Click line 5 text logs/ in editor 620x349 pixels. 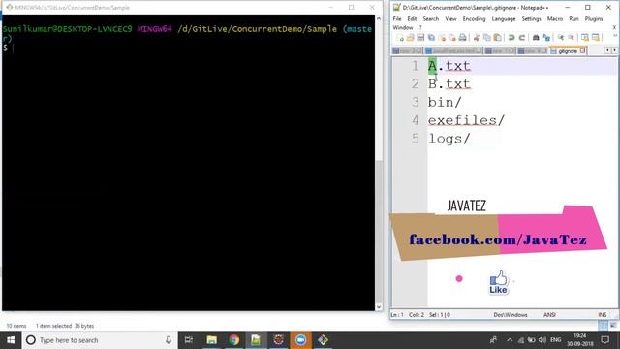point(449,139)
